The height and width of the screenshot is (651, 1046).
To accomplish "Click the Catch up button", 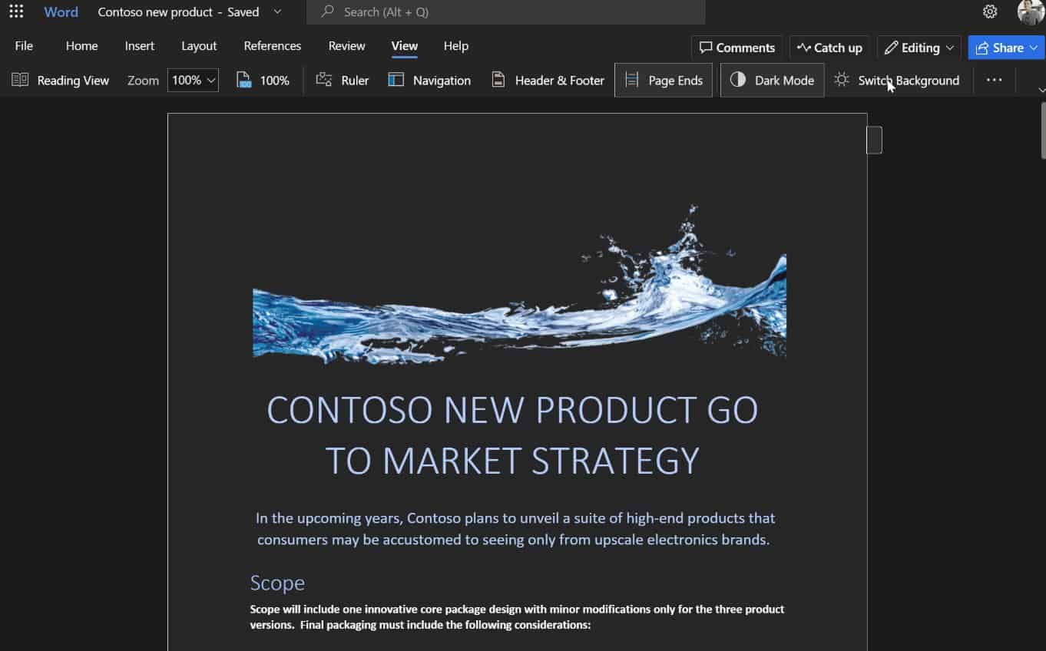I will click(x=829, y=48).
